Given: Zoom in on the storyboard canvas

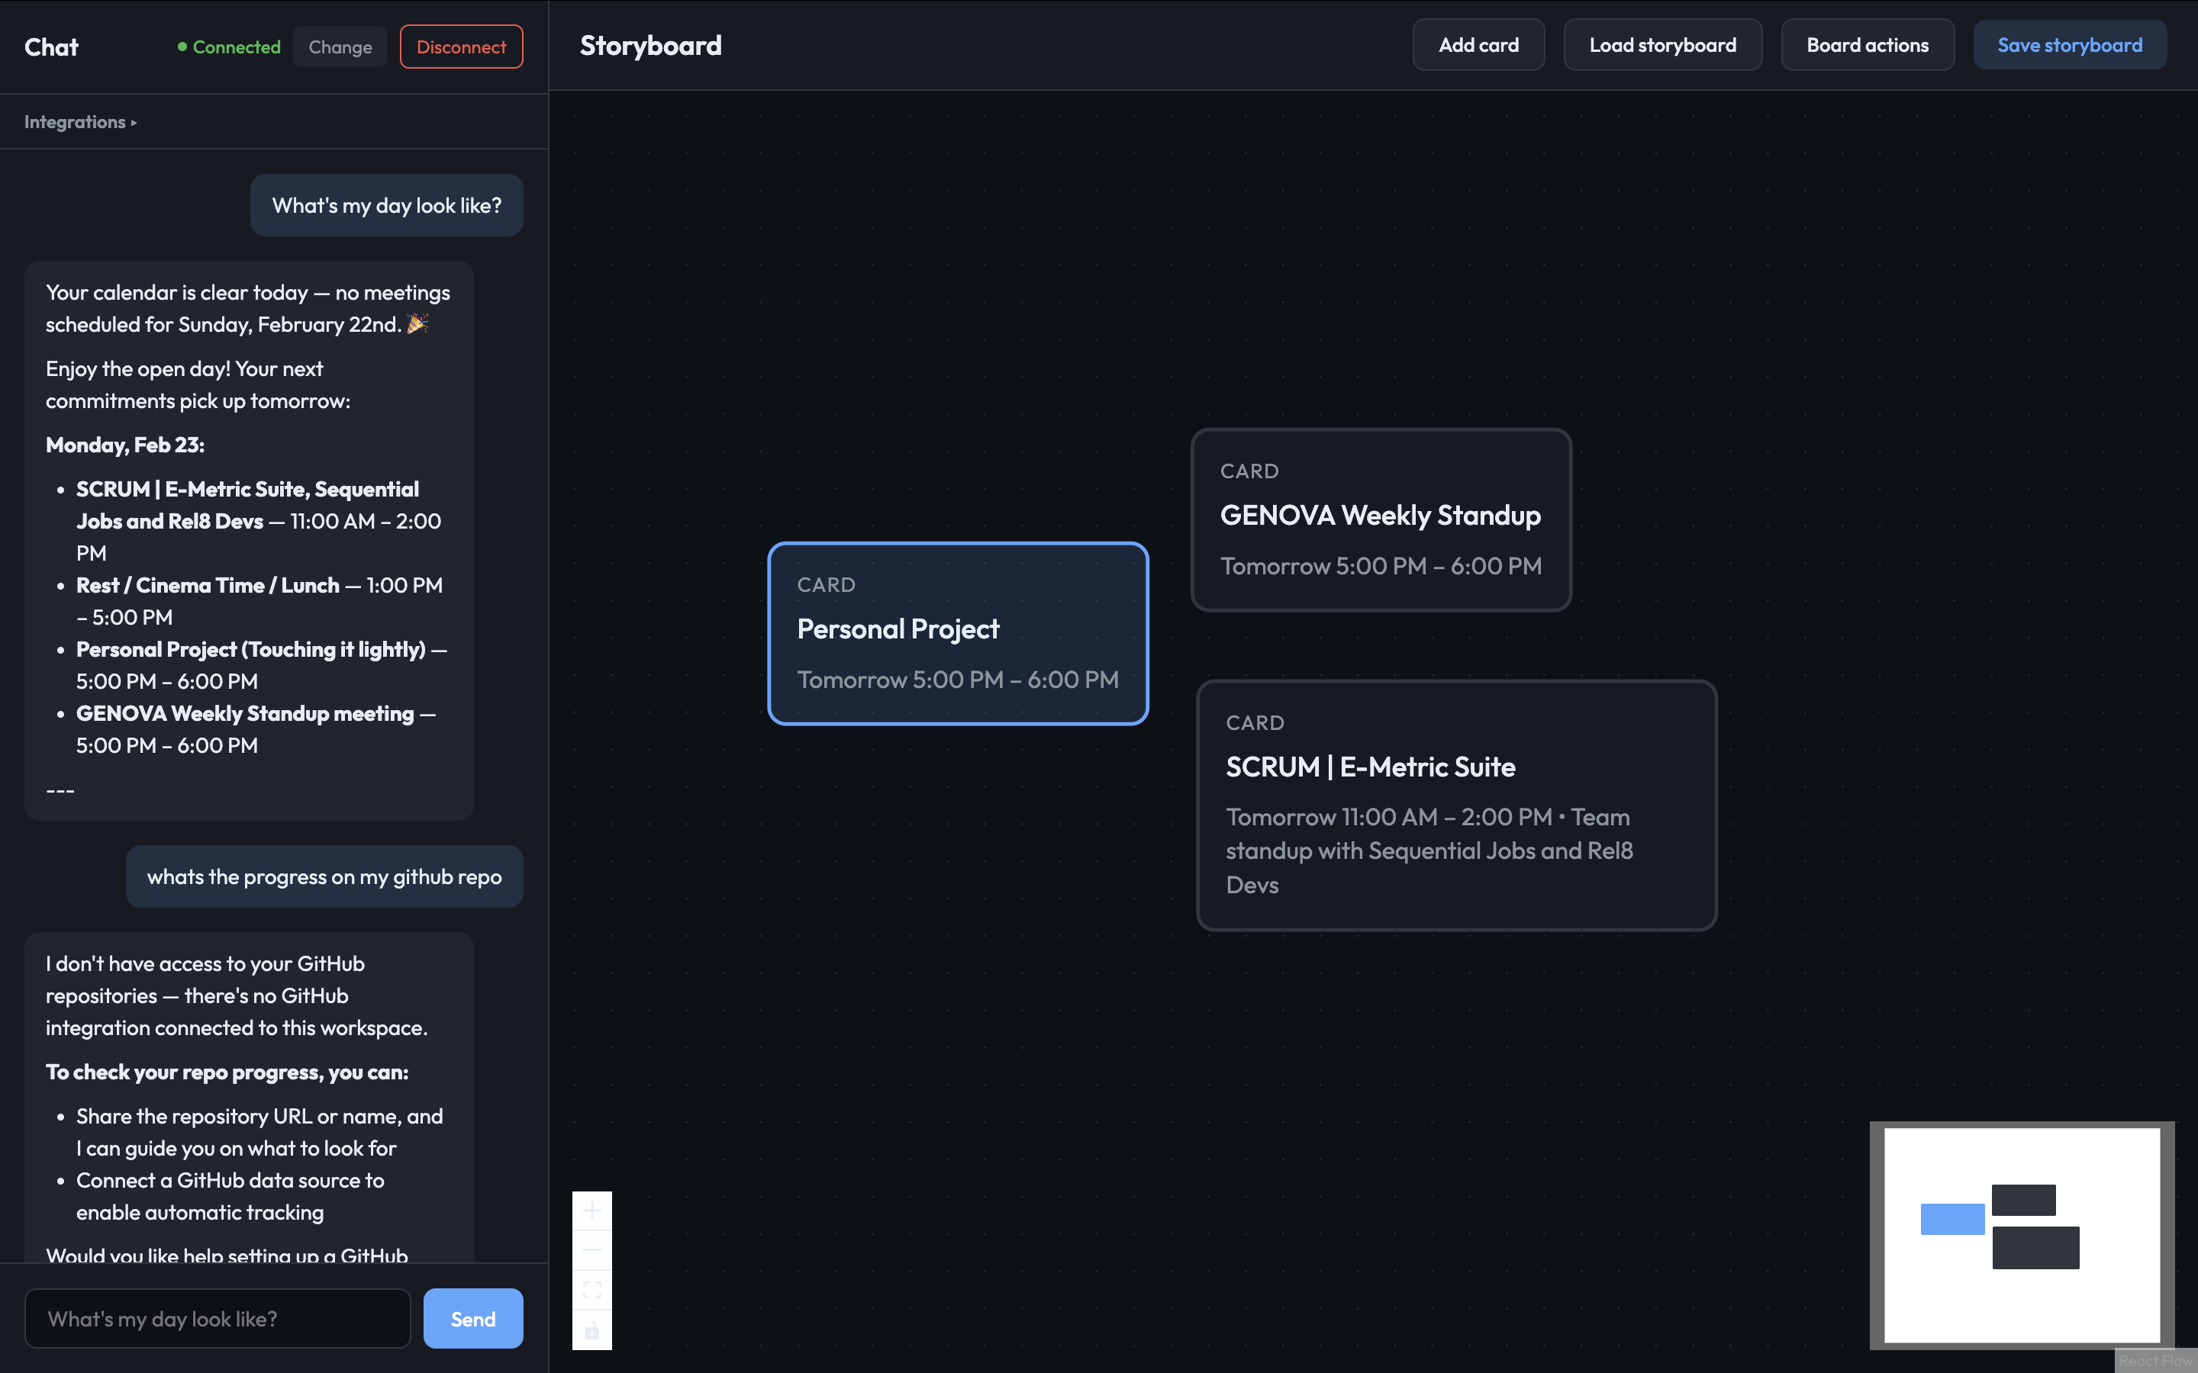Looking at the screenshot, I should coord(591,1211).
